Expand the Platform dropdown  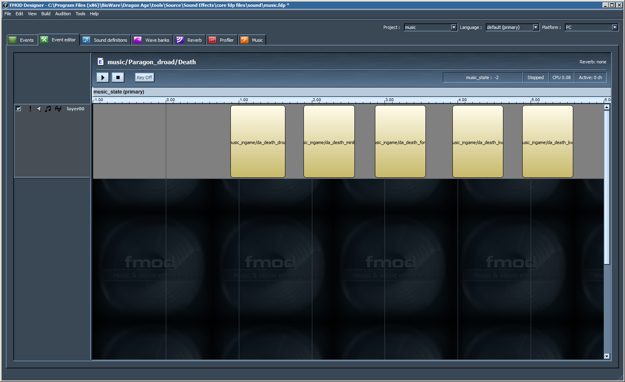click(x=615, y=27)
